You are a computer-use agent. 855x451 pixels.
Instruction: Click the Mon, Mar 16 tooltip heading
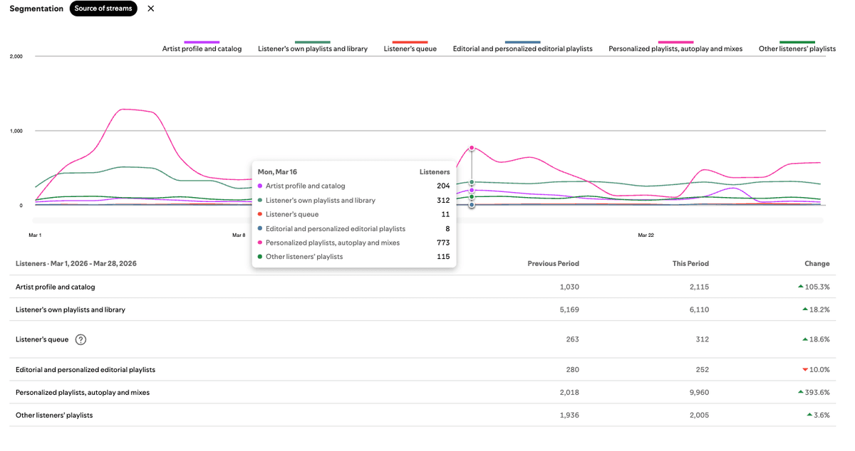click(278, 172)
